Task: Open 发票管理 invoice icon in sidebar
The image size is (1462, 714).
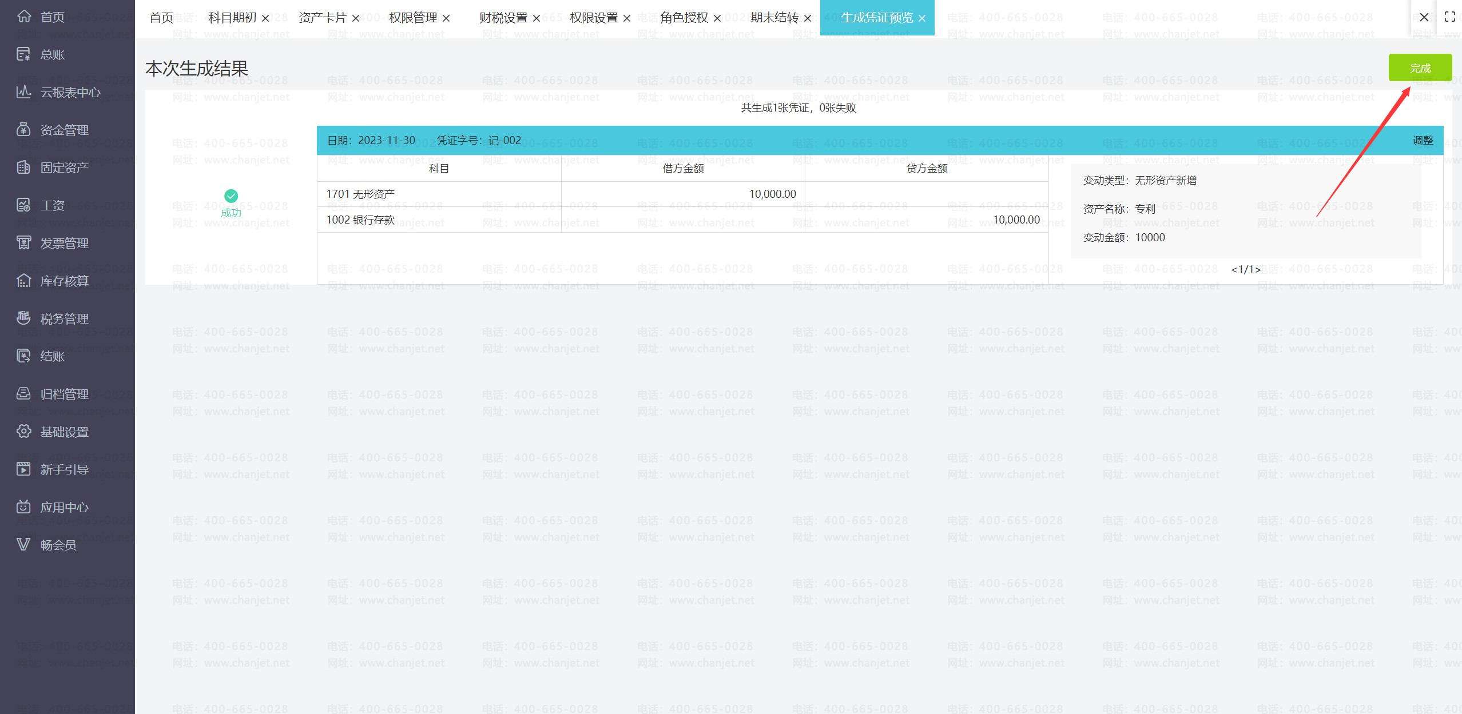Action: 23,243
